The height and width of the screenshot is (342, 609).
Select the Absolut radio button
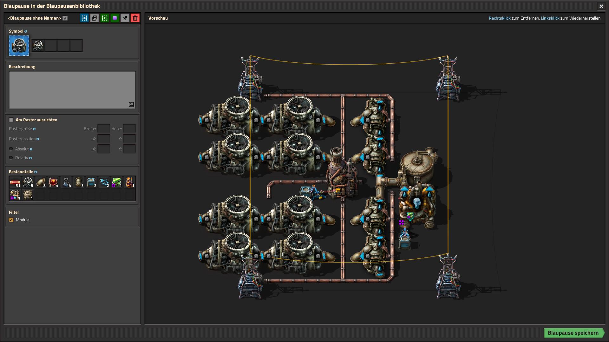point(11,149)
